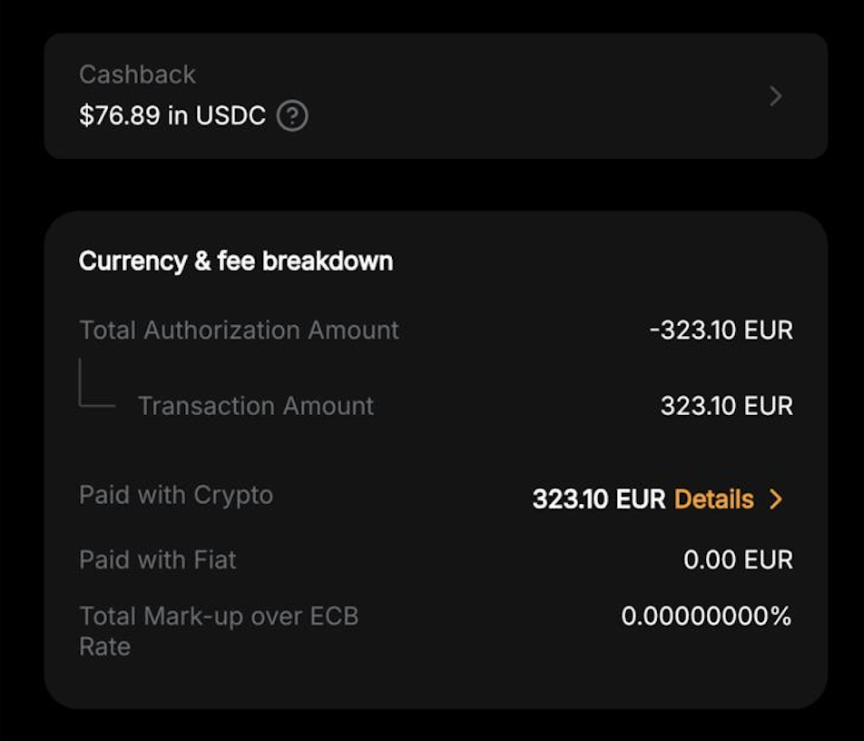Click the cashback help question mark icon
The image size is (864, 741).
(x=292, y=116)
